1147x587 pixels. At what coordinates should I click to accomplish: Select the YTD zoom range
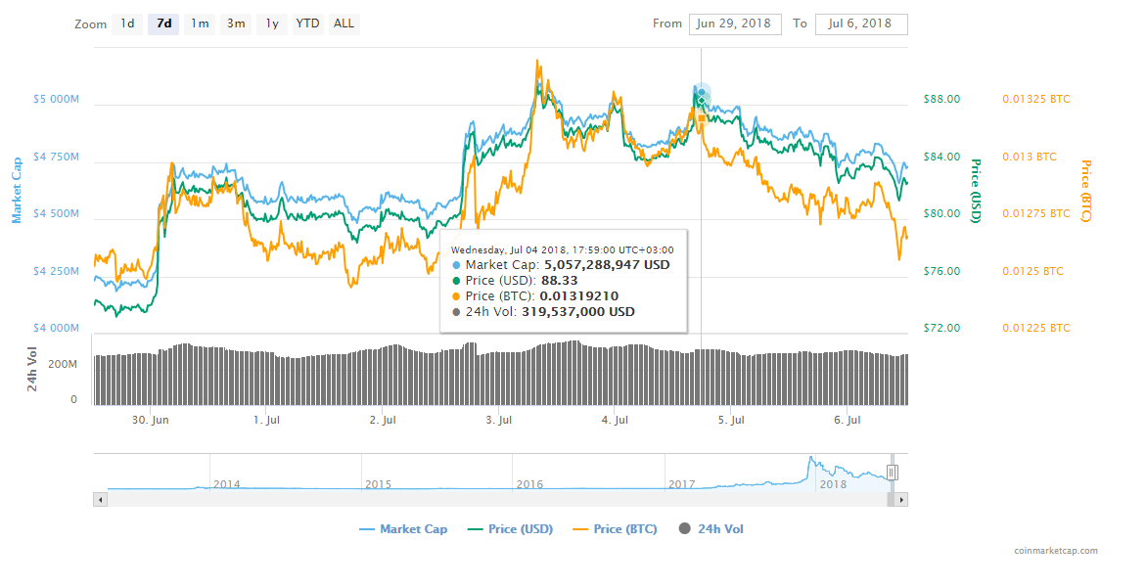pos(307,23)
